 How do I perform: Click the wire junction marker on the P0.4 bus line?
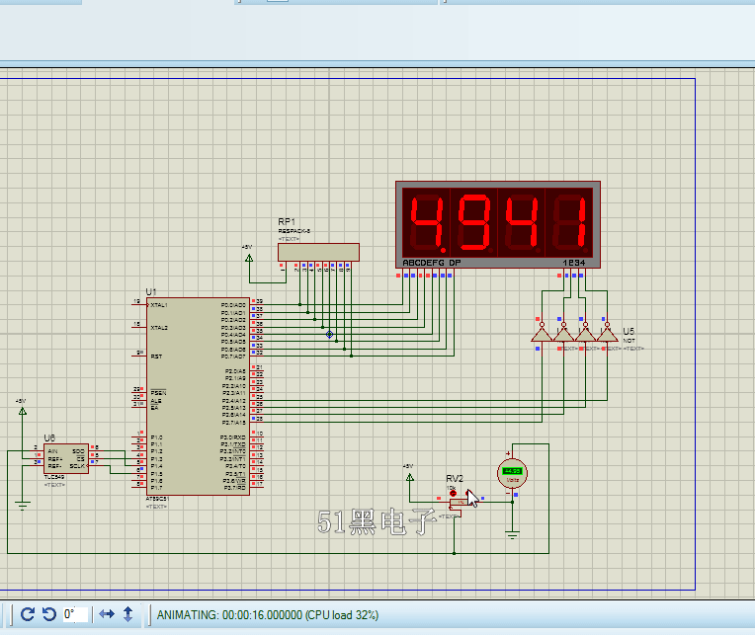[x=329, y=335]
